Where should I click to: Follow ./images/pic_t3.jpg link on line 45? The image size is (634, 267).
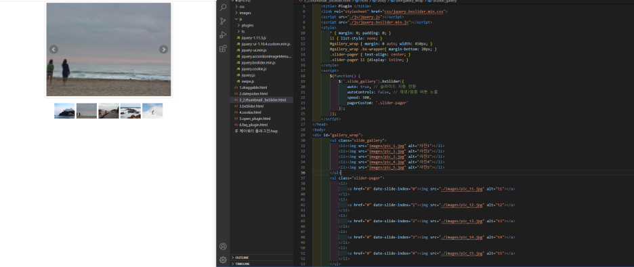[x=462, y=222]
